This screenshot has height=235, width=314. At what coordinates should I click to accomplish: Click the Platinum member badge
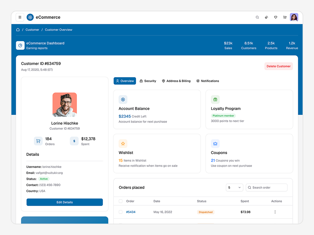pyautogui.click(x=223, y=116)
